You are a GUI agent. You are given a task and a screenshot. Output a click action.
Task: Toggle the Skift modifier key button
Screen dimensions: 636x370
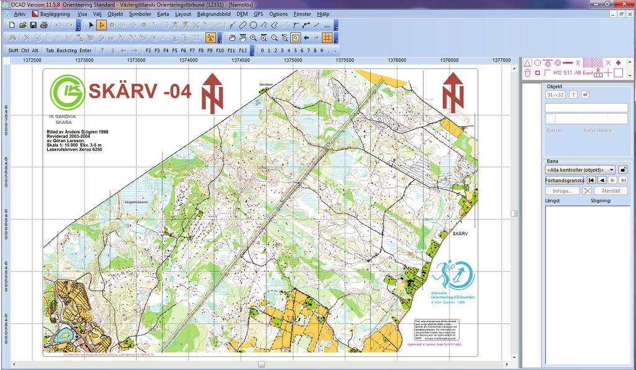point(13,51)
